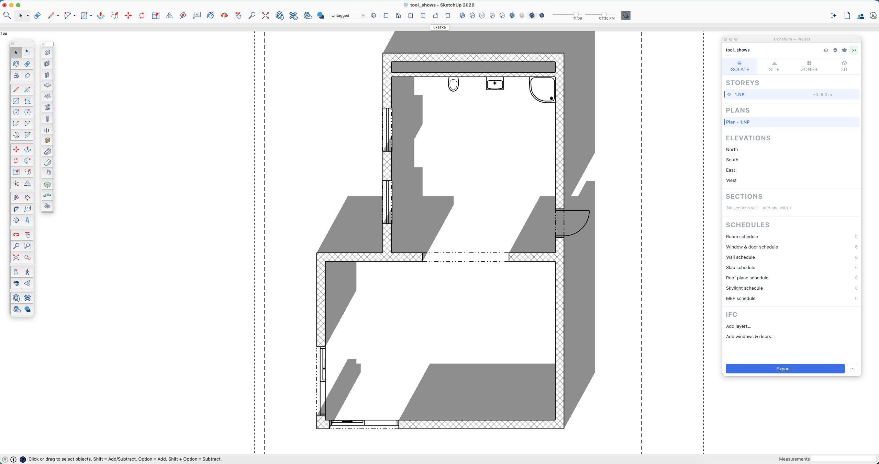Expand the Select tool dropdown arrow
The width and height of the screenshot is (879, 464).
(28, 15)
